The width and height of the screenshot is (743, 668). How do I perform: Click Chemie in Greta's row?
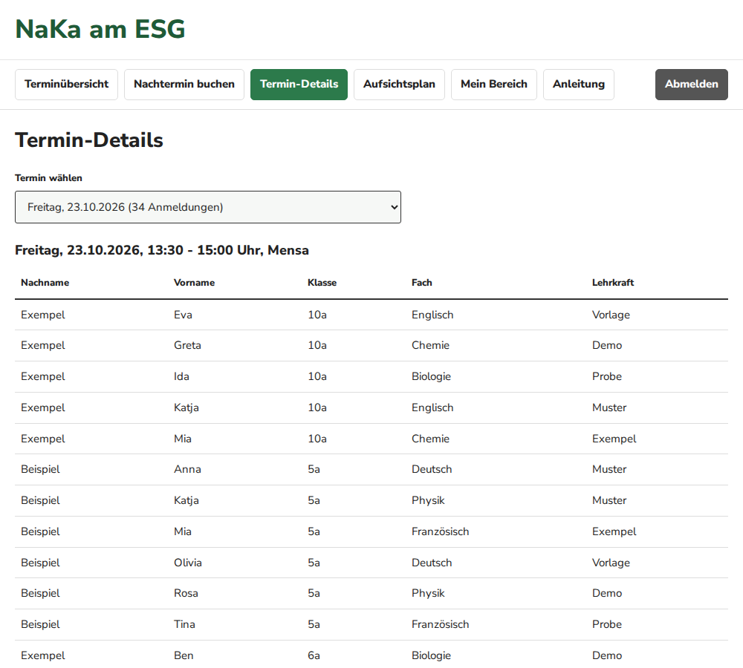coord(430,345)
